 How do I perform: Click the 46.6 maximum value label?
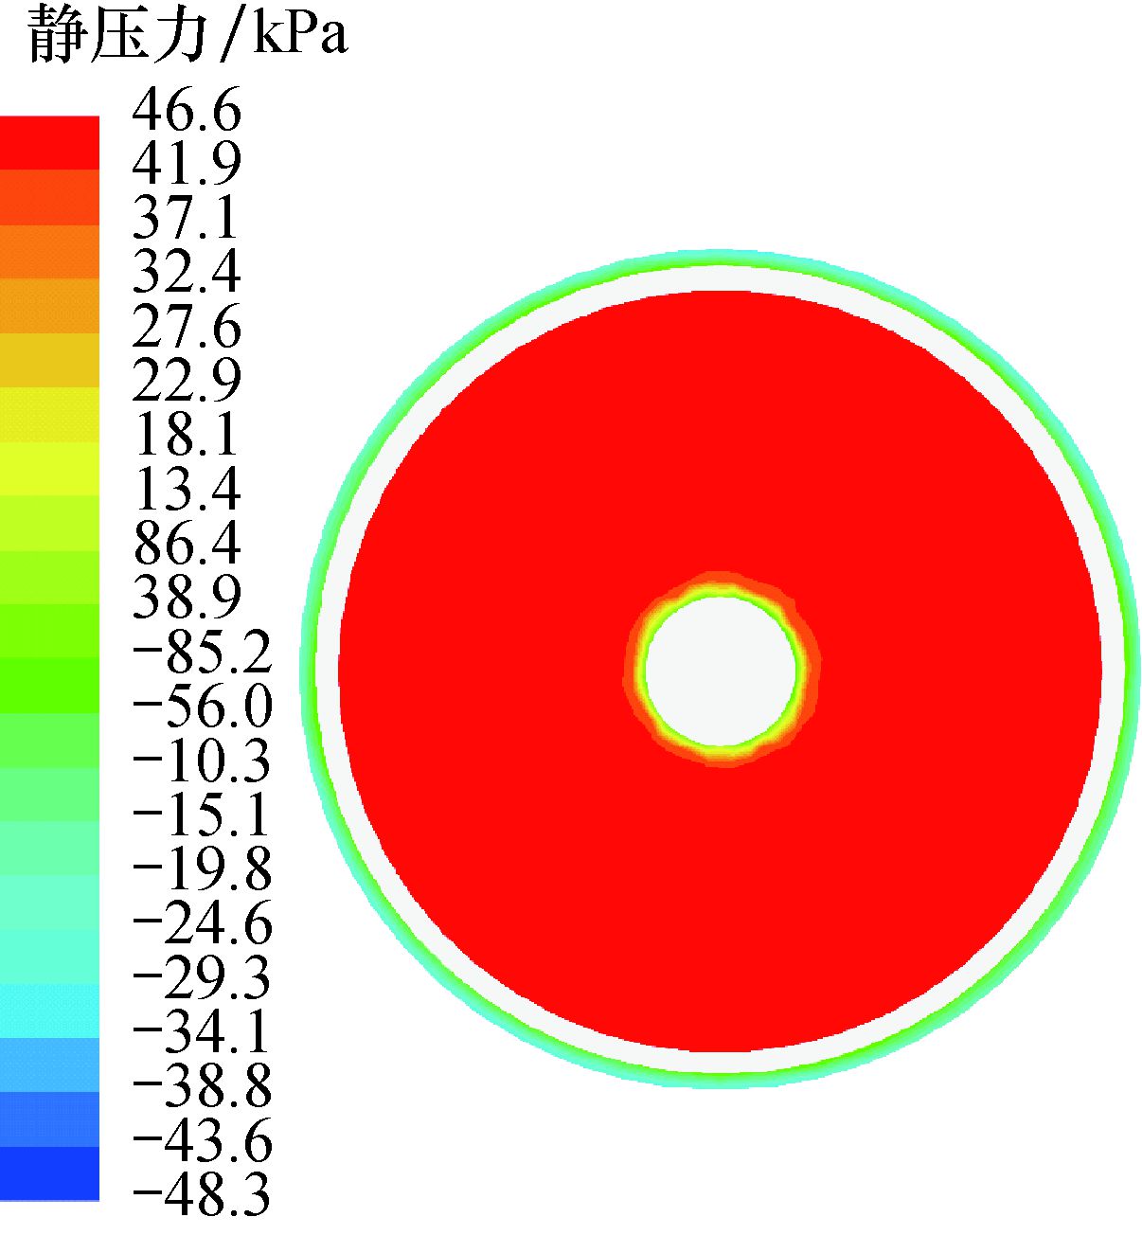click(187, 110)
